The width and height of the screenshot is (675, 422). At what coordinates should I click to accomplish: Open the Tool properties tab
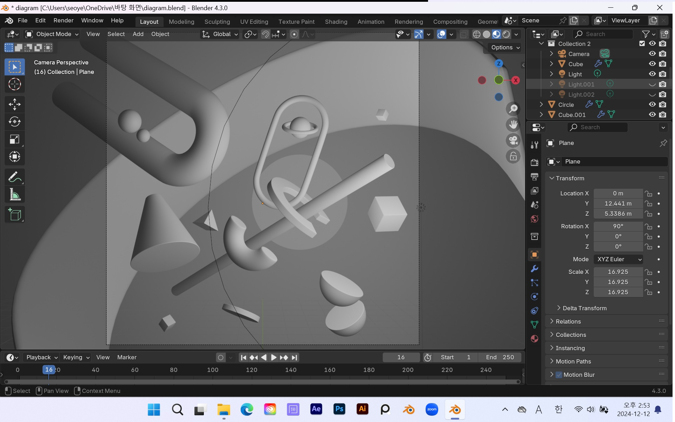click(x=534, y=145)
